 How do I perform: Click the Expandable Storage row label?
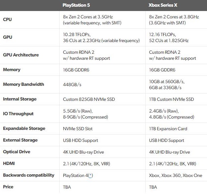(24, 128)
